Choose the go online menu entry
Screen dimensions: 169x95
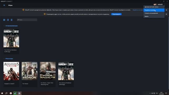[154, 10]
